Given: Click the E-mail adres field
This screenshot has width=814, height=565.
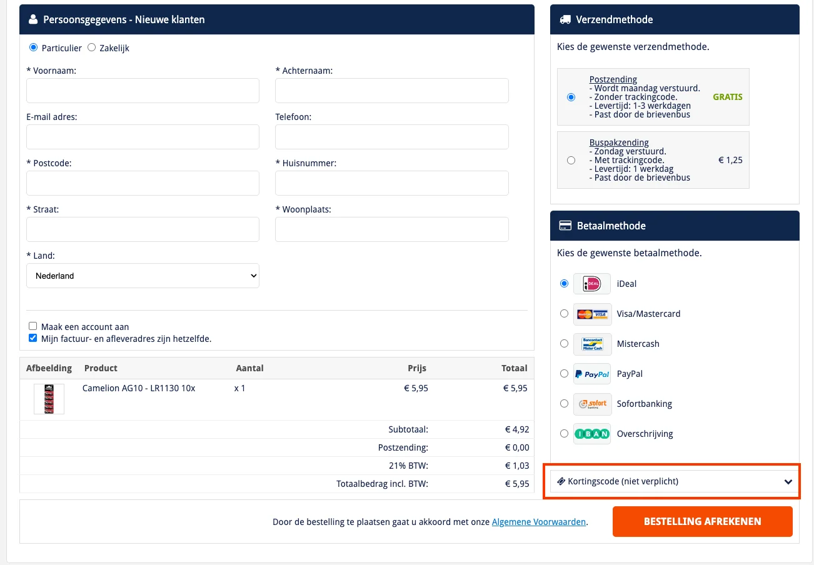Looking at the screenshot, I should 143,137.
